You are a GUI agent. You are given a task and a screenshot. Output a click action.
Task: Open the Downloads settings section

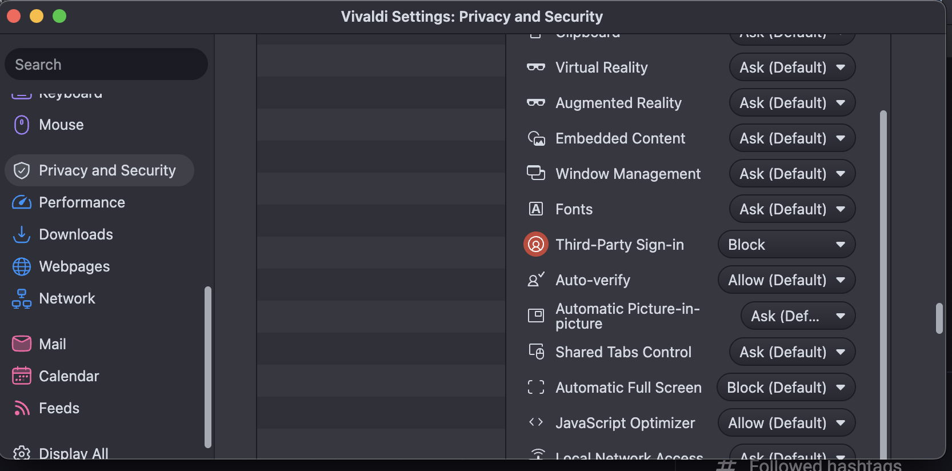tap(75, 234)
